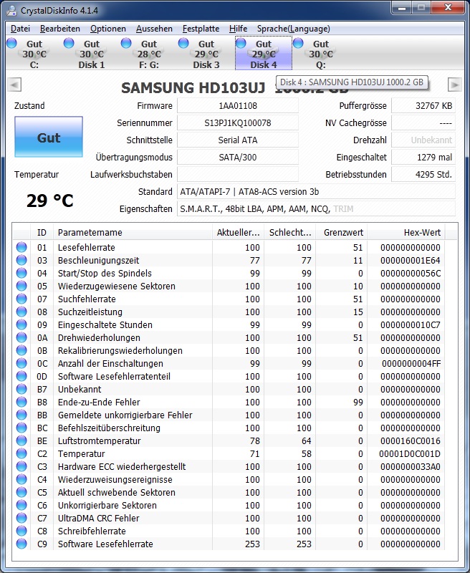Open the Festplatte menu
Image resolution: width=470 pixels, height=573 pixels.
pyautogui.click(x=201, y=29)
